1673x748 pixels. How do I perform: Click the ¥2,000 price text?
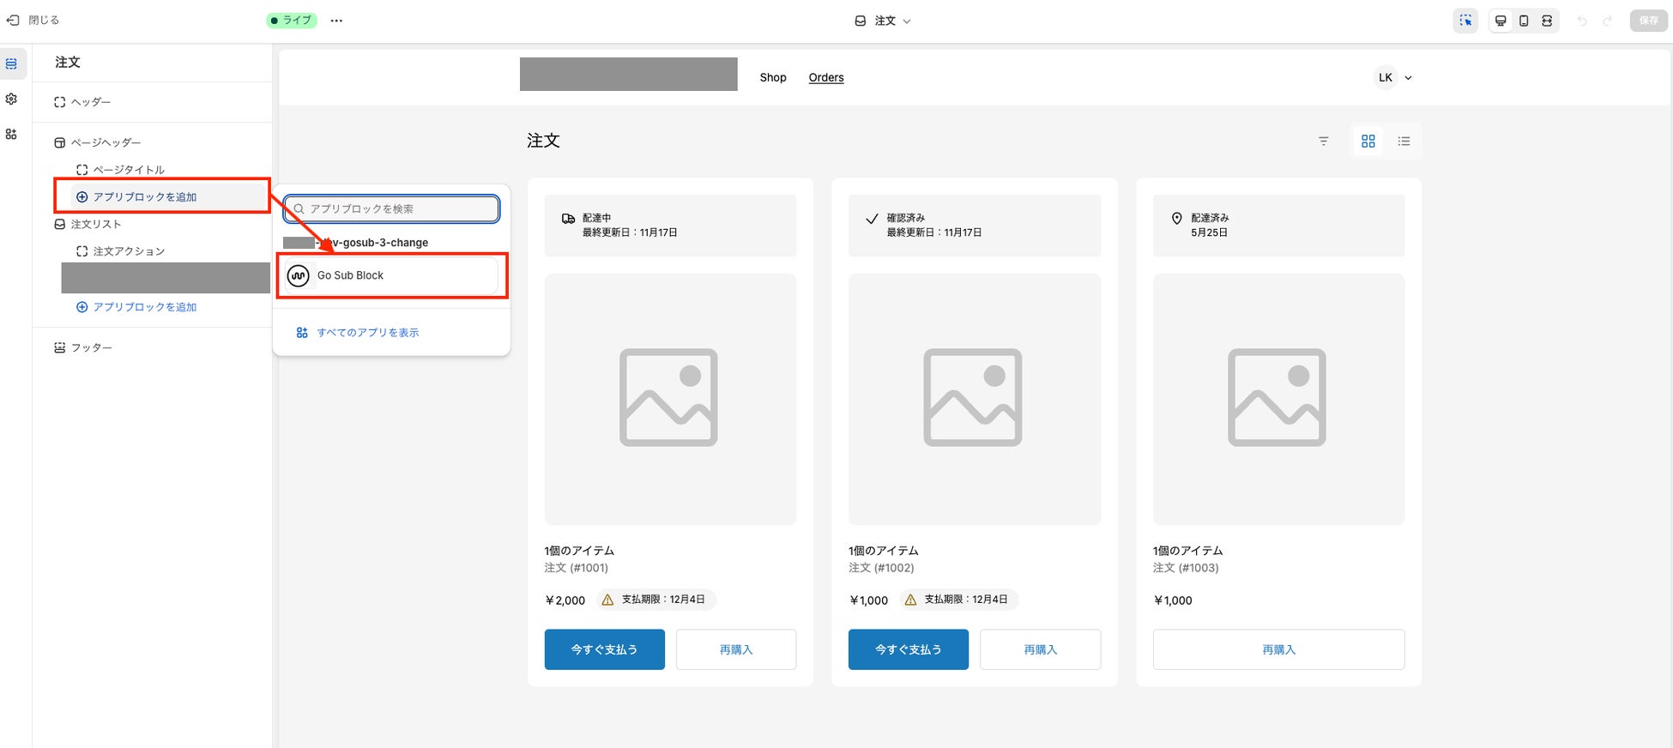tap(565, 600)
